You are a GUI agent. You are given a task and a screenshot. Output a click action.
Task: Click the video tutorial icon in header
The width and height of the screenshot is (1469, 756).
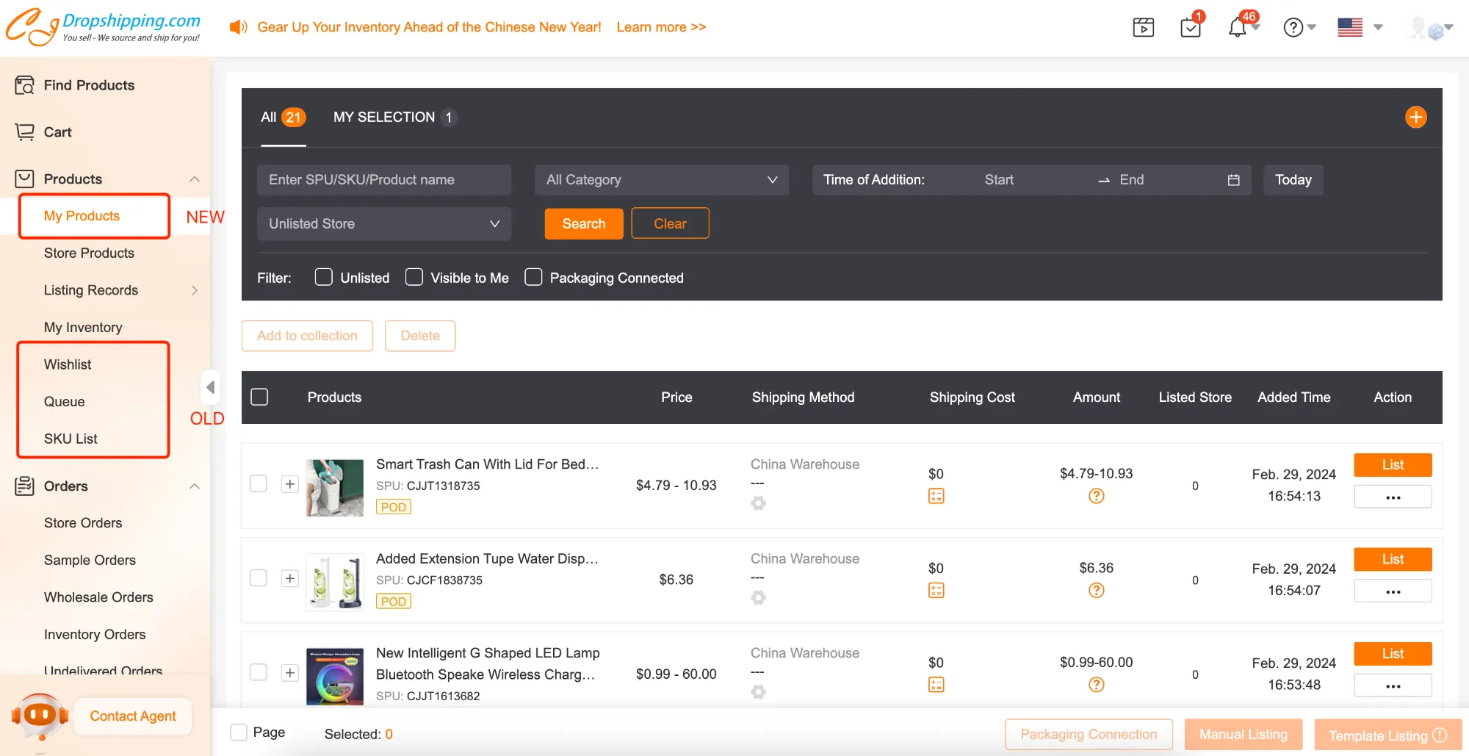click(x=1143, y=28)
